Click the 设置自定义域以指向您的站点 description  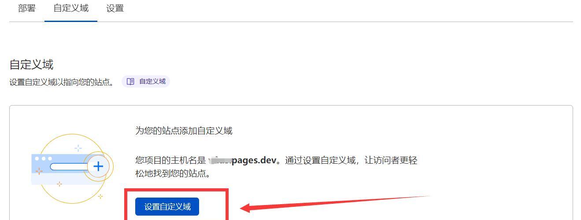pyautogui.click(x=61, y=82)
